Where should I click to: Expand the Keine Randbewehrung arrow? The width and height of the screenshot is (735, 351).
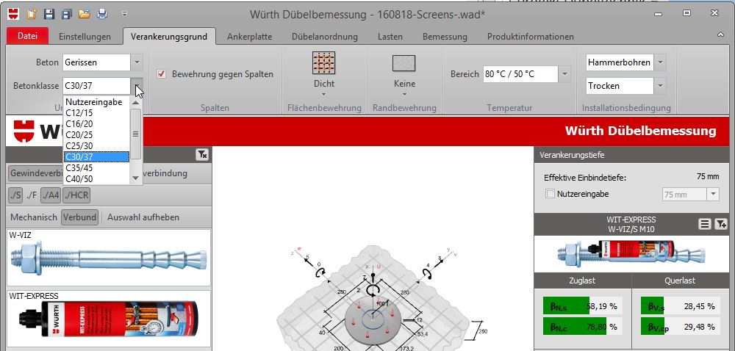point(404,94)
